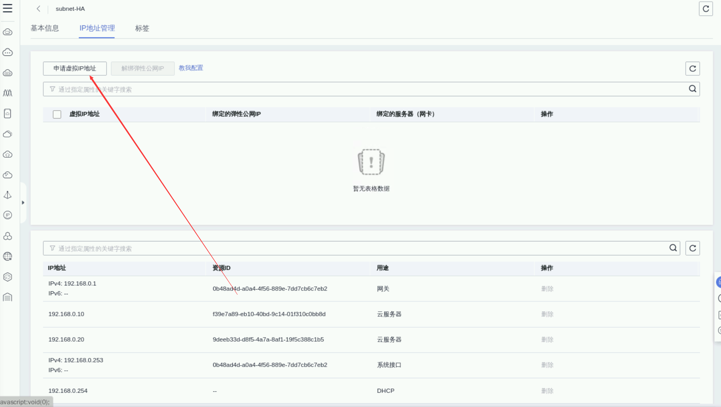Click resource ID f39e7a89-eb10-40bd-9c14-01f310c0bb8d
Image resolution: width=721 pixels, height=407 pixels.
click(x=269, y=314)
